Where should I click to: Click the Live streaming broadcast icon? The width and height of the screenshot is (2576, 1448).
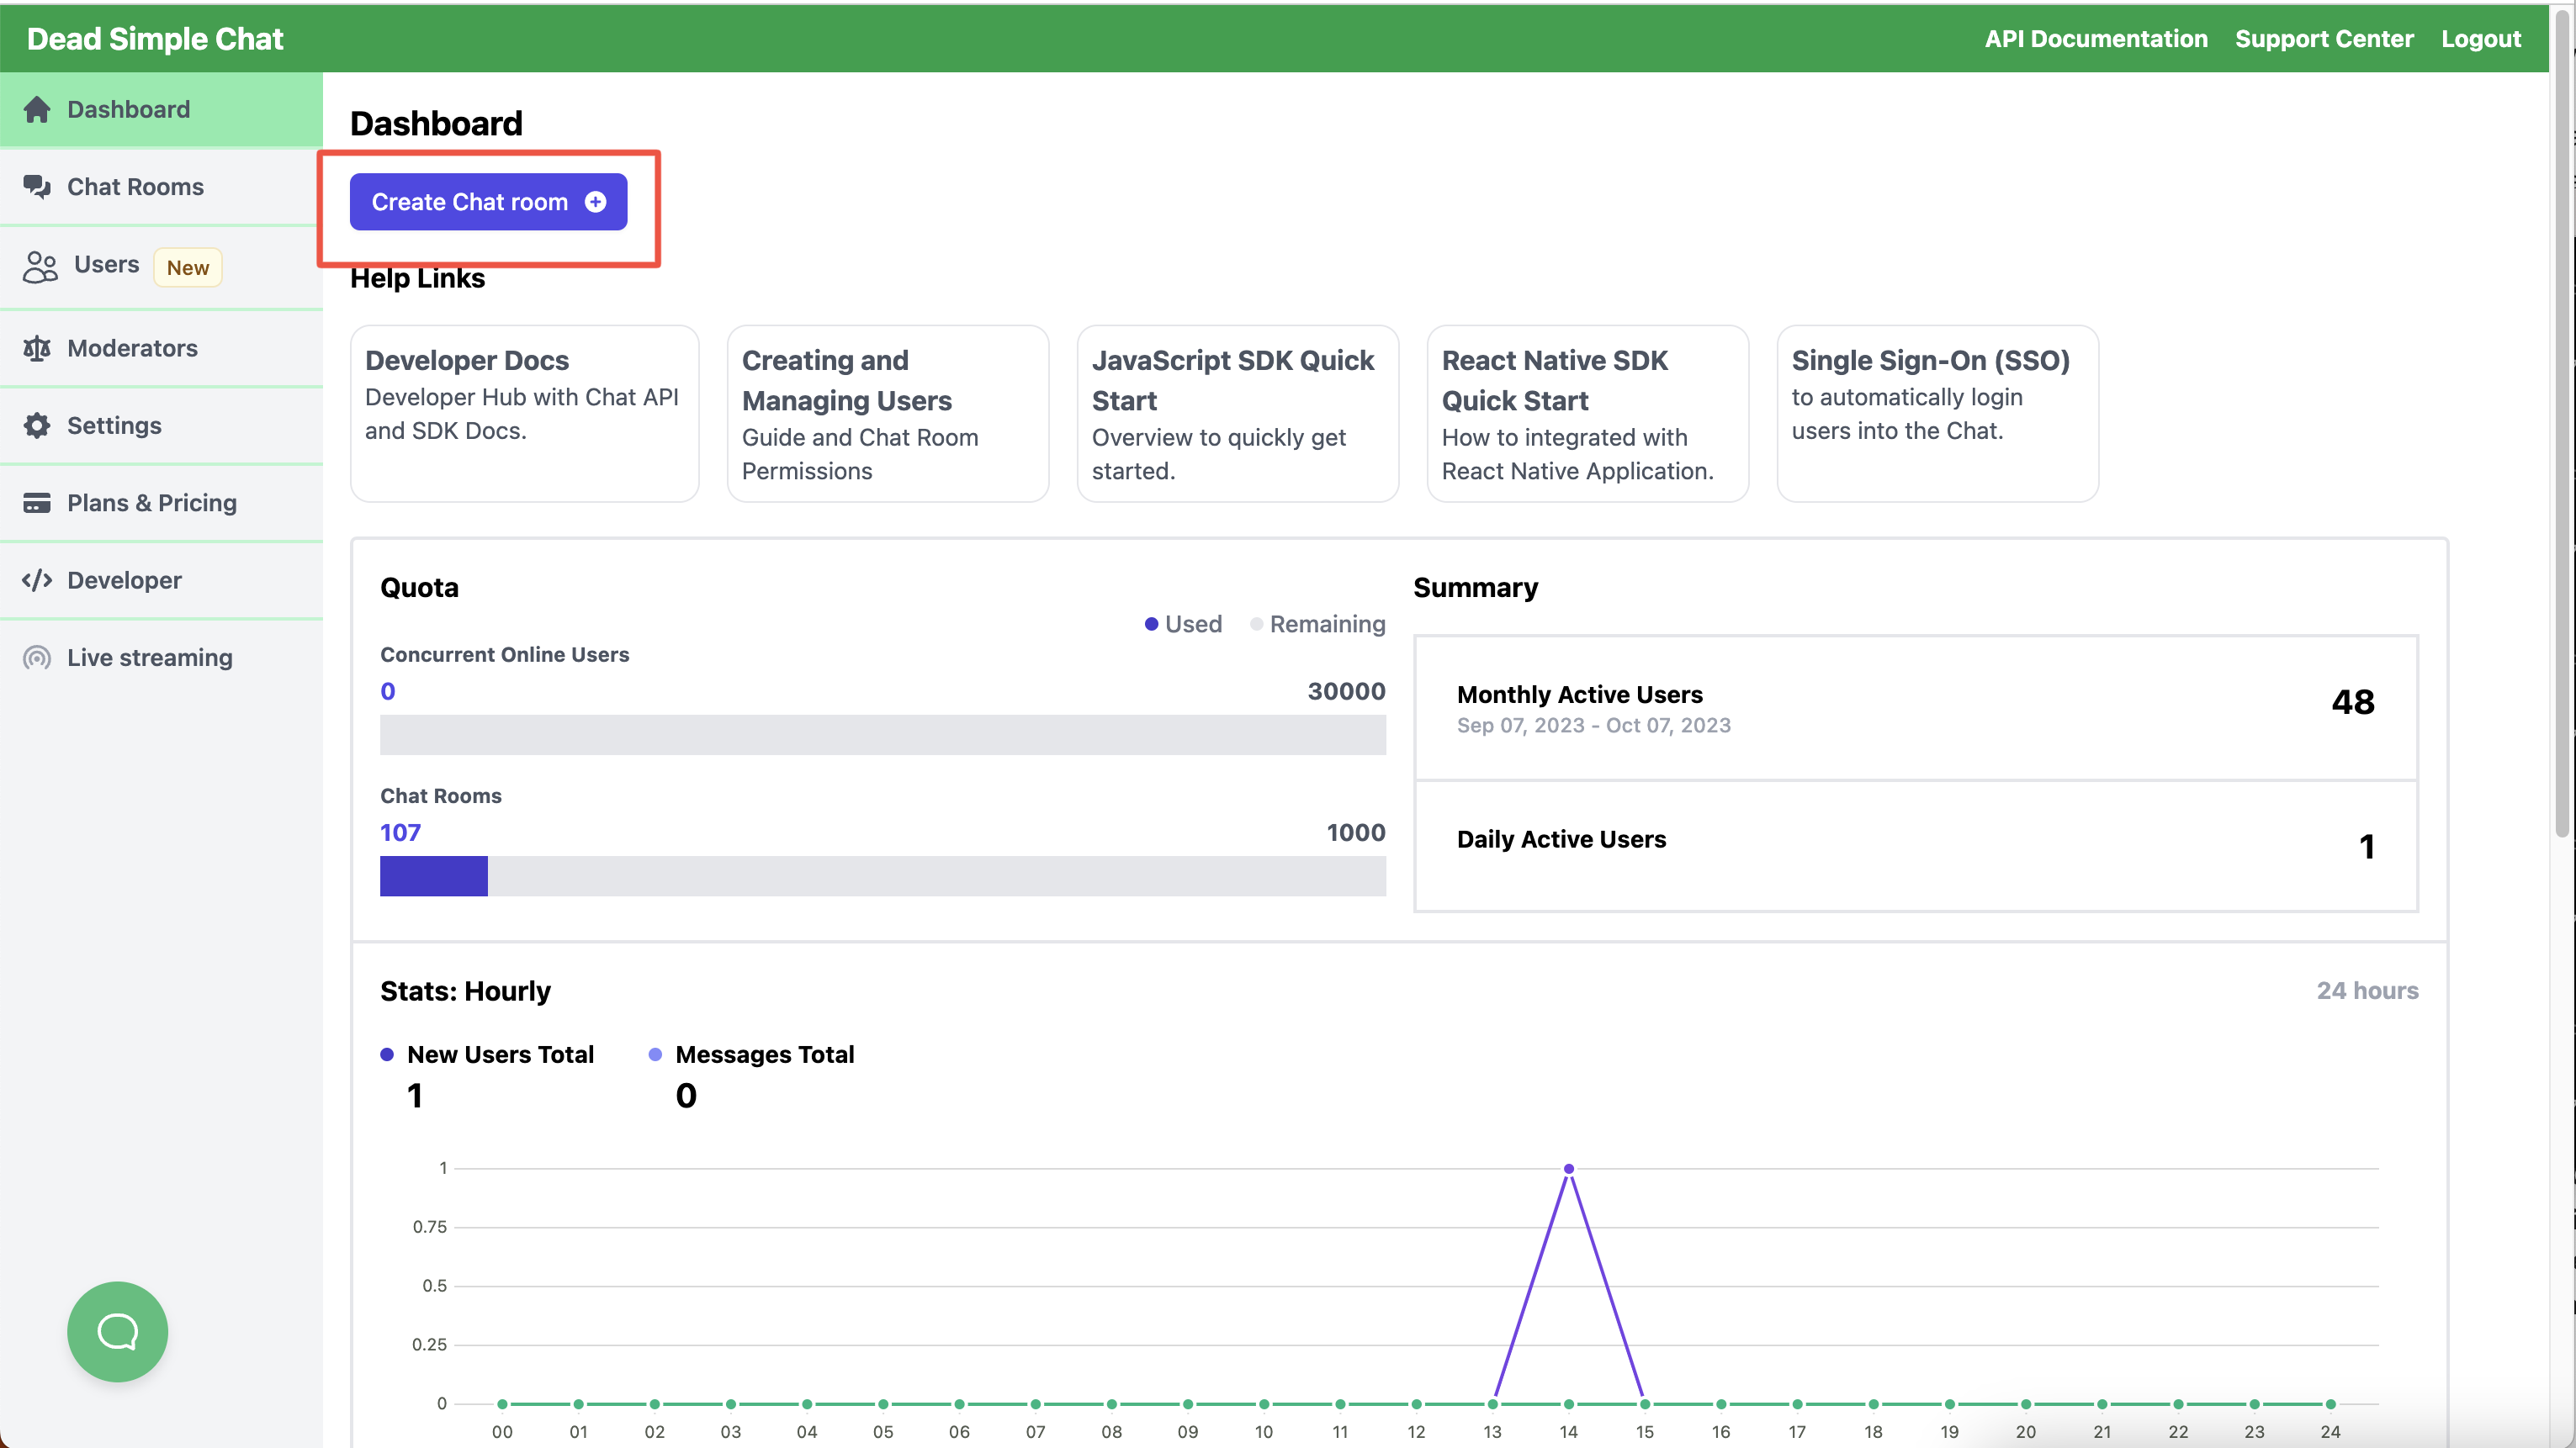pos(37,658)
